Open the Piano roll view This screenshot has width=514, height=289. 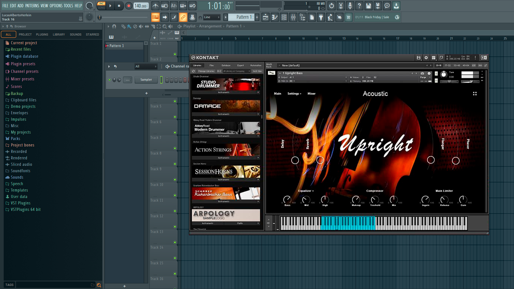click(275, 17)
